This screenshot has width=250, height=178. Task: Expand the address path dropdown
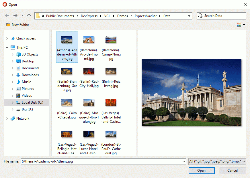(189, 16)
